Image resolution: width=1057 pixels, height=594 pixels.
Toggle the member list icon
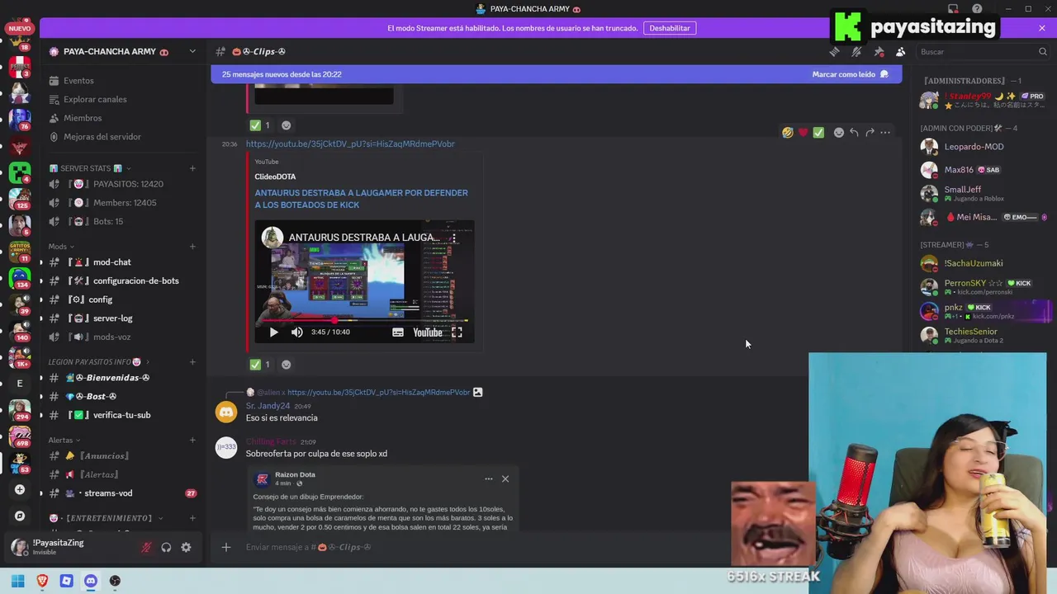click(x=900, y=51)
